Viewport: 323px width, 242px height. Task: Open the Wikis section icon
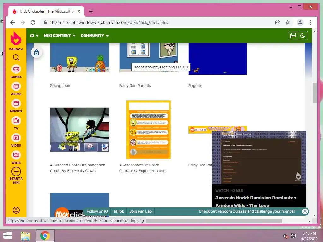[16, 155]
